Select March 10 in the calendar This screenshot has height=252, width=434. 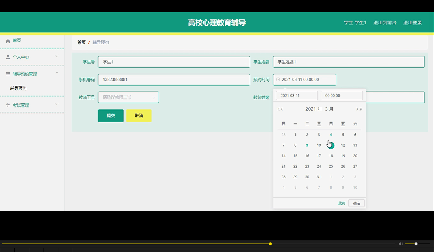[319, 145]
